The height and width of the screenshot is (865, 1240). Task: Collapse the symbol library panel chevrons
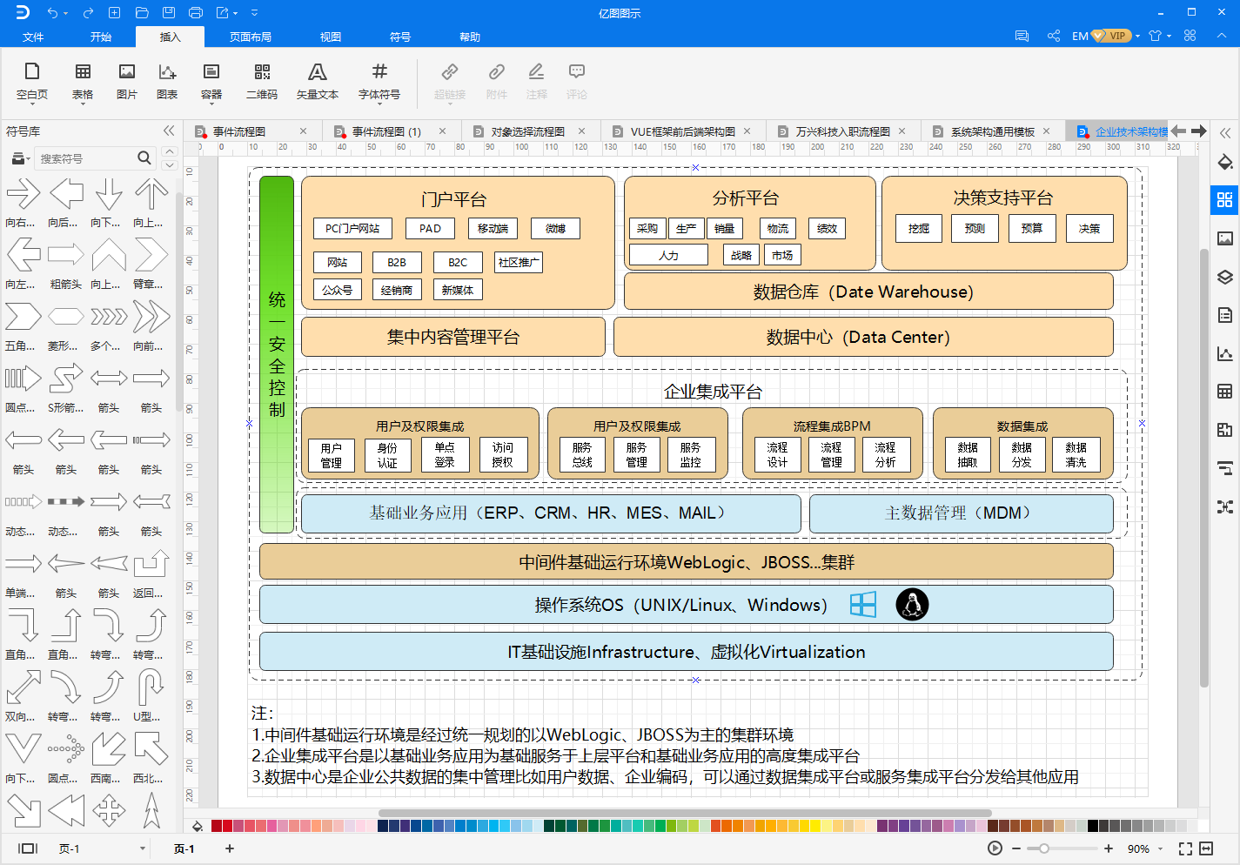[169, 131]
